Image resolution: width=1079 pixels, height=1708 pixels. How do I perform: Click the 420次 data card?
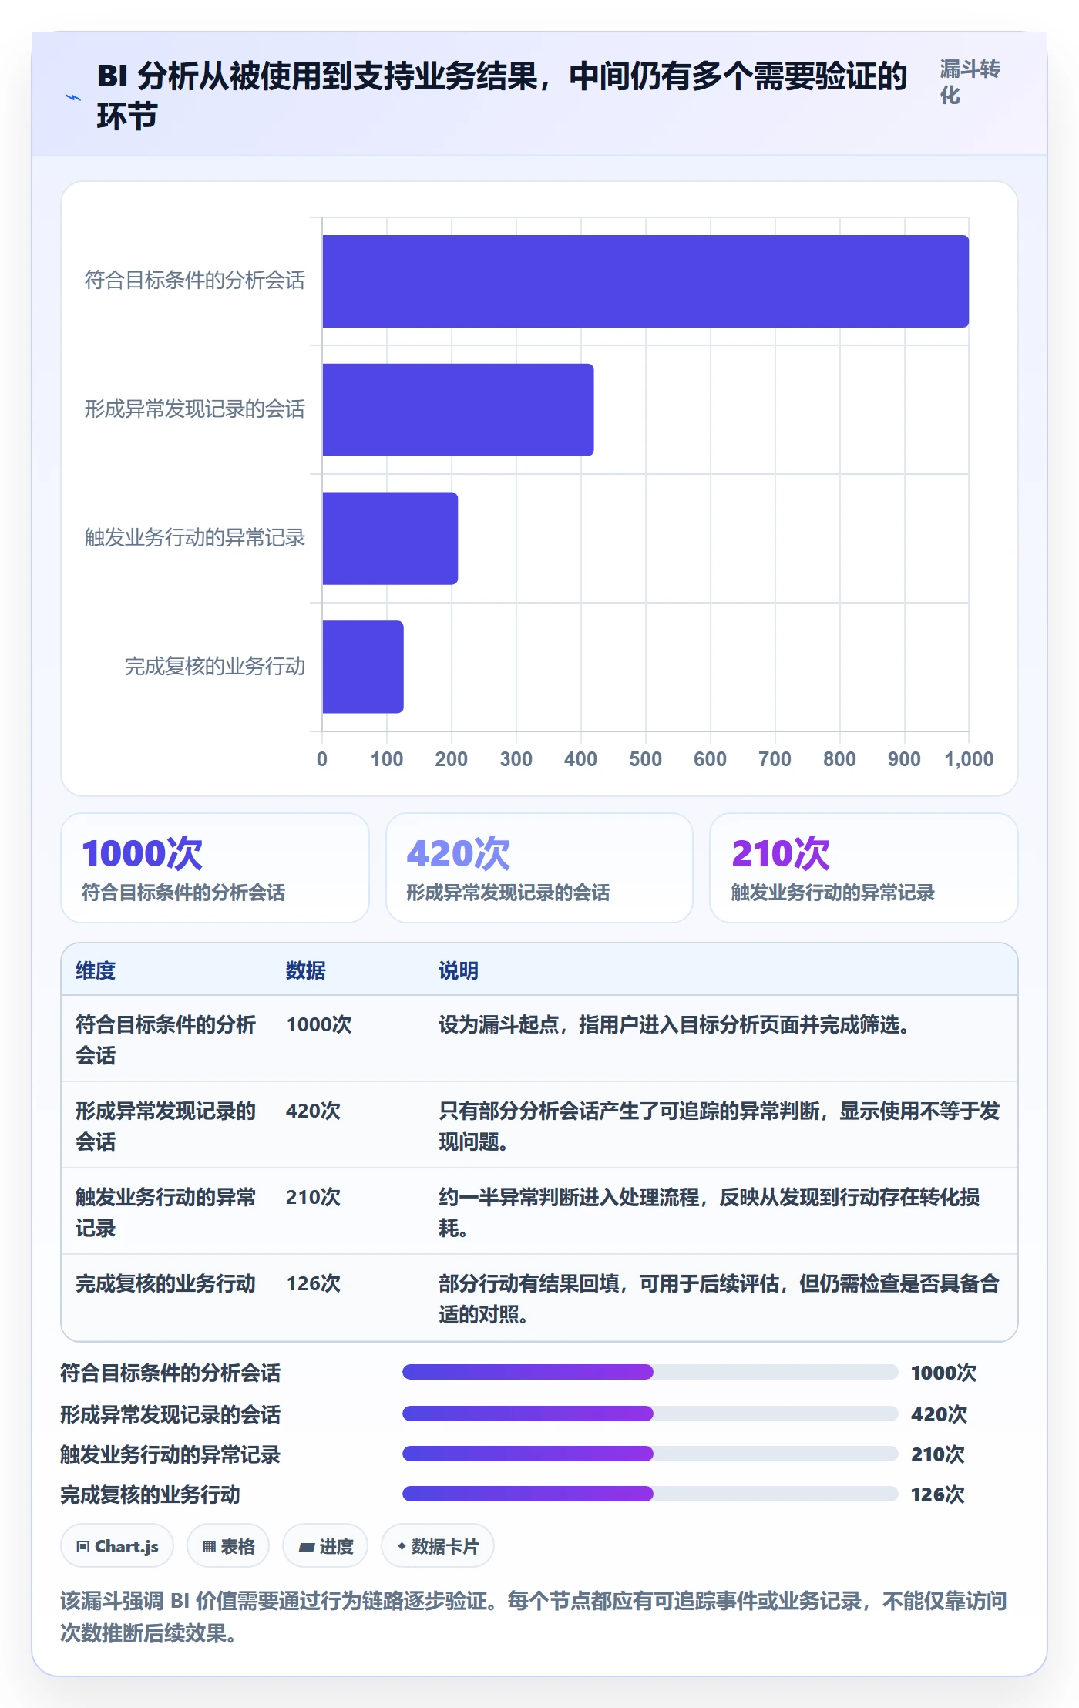539,868
